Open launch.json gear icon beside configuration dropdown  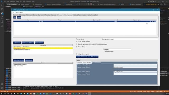click(19, 4)
